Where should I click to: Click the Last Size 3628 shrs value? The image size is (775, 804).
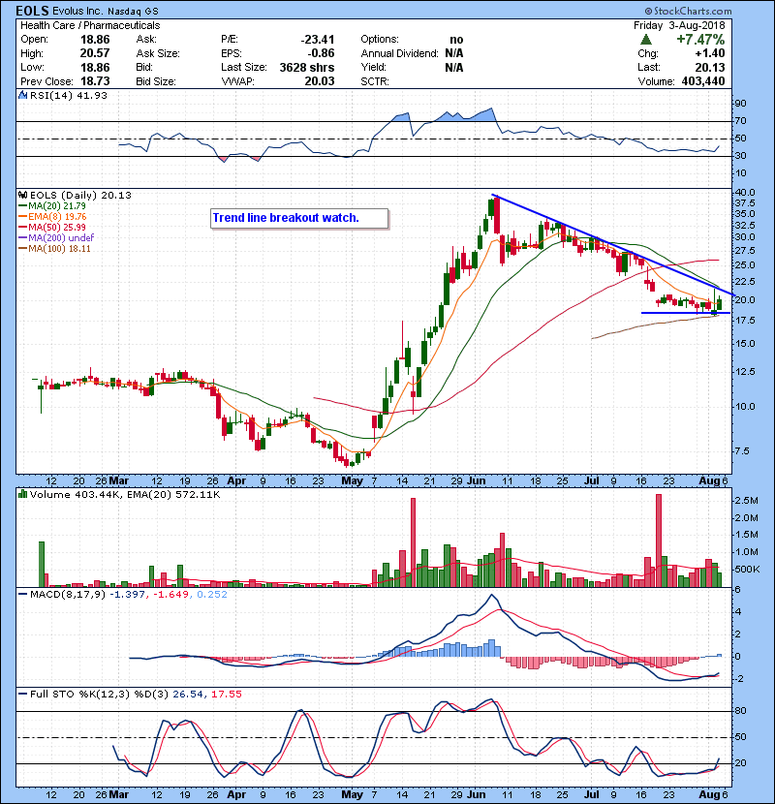307,67
